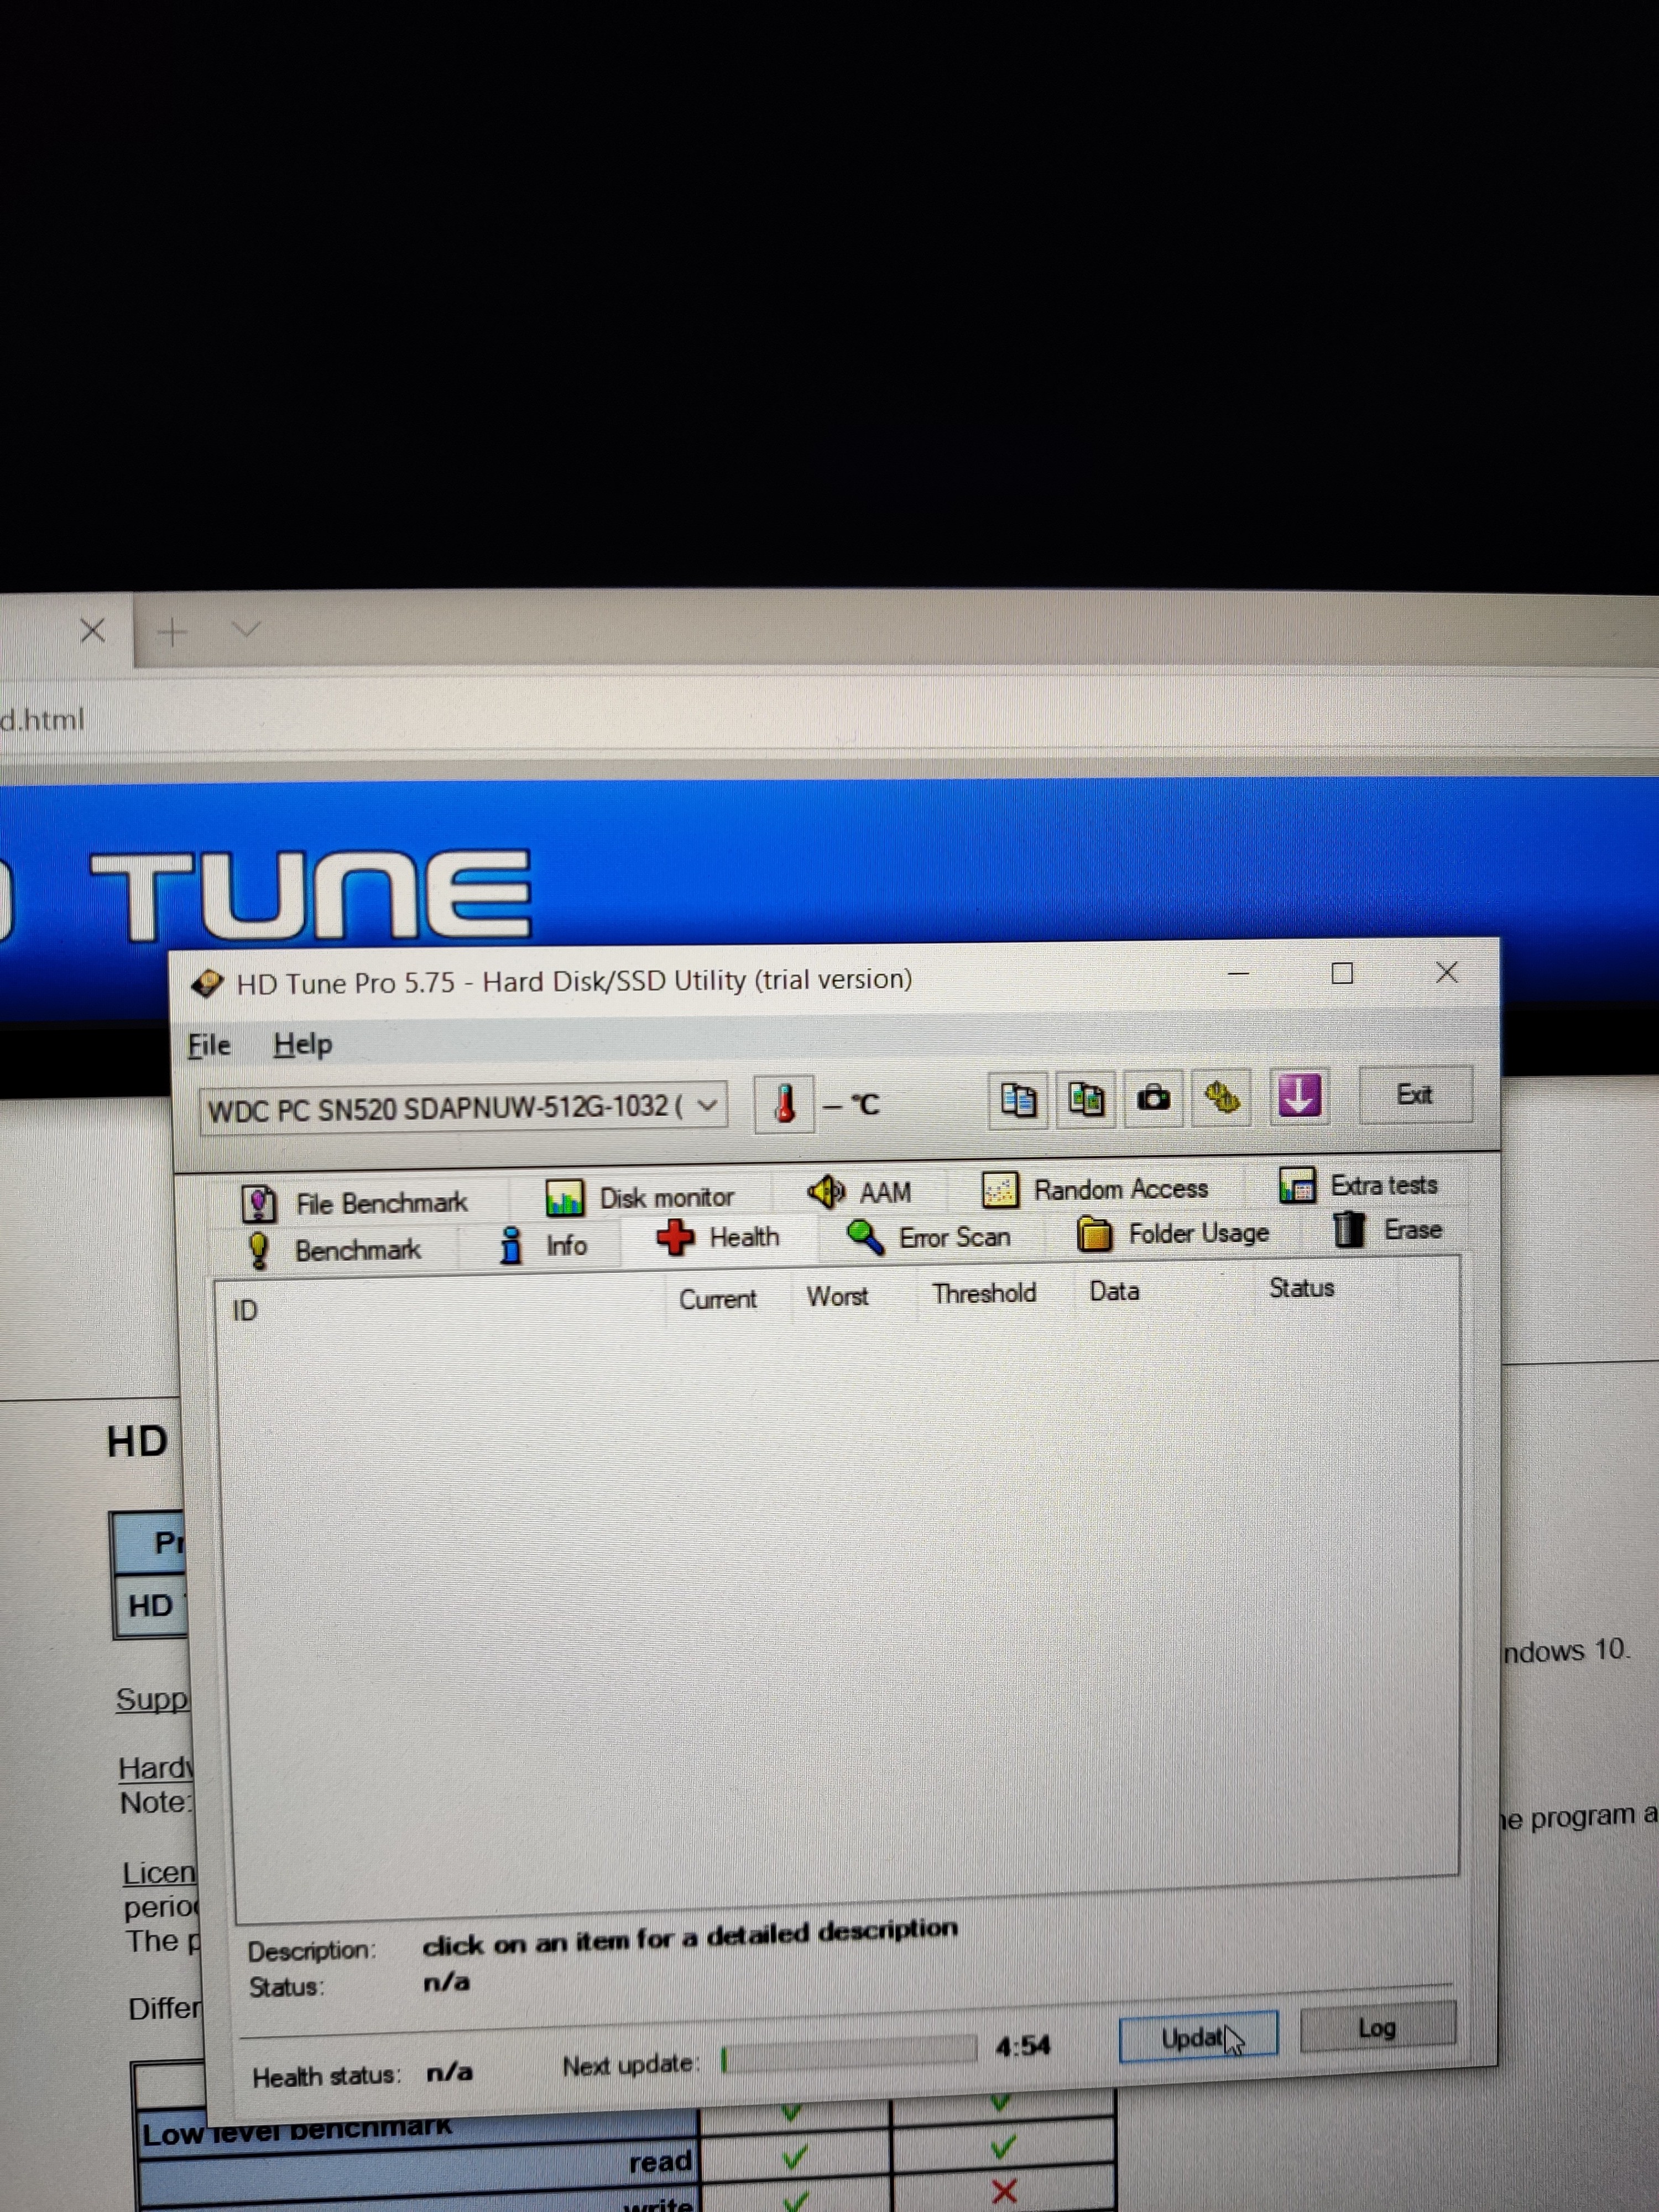
Task: Open the Extra tests tab
Action: click(x=1359, y=1185)
